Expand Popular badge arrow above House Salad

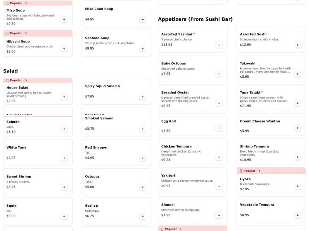[x=26, y=80]
